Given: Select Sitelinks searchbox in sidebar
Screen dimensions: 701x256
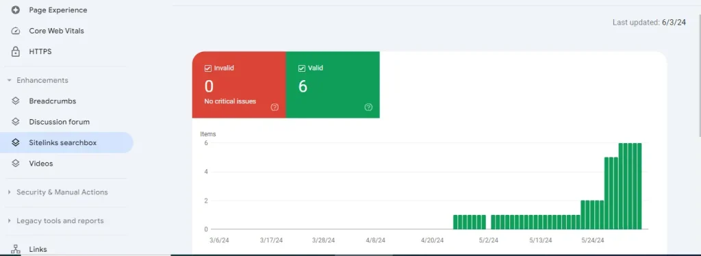Looking at the screenshot, I should tap(66, 142).
